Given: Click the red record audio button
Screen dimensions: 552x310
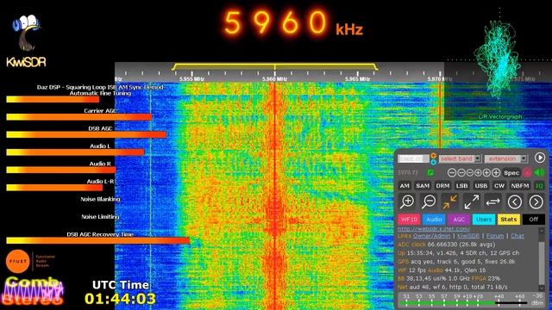Looking at the screenshot, I should point(527,172).
